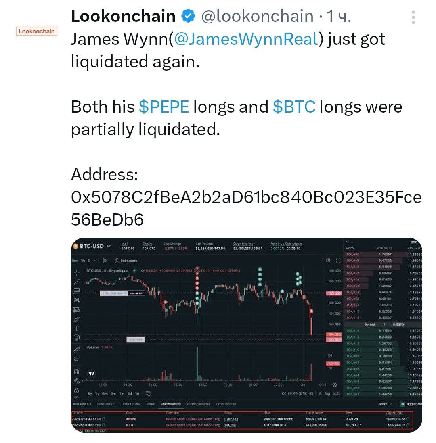Toggle the auto scale option on chart
The image size is (436, 443).
[336, 393]
